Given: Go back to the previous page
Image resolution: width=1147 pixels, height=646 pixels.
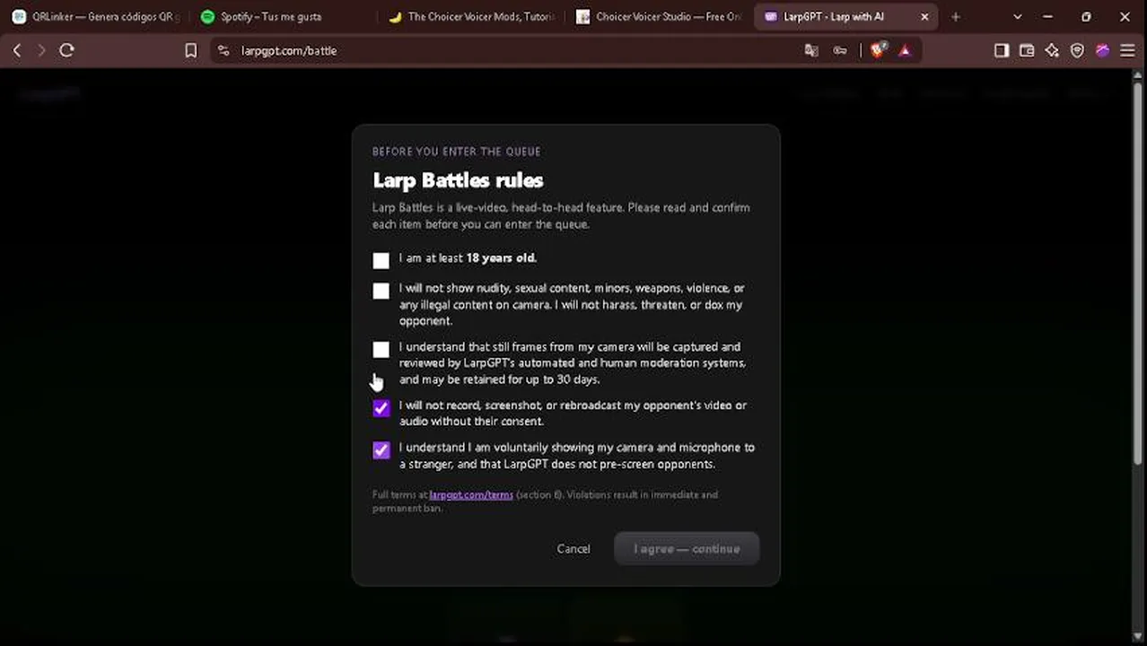Looking at the screenshot, I should 17,51.
